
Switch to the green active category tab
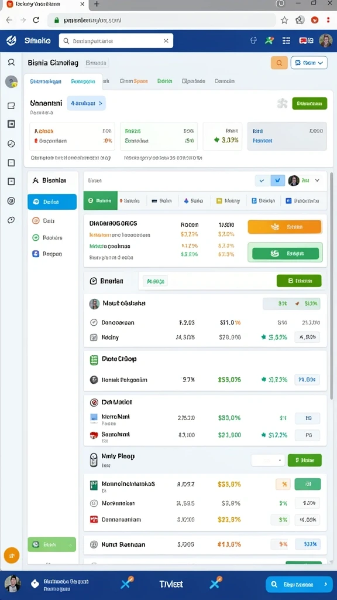click(x=101, y=200)
